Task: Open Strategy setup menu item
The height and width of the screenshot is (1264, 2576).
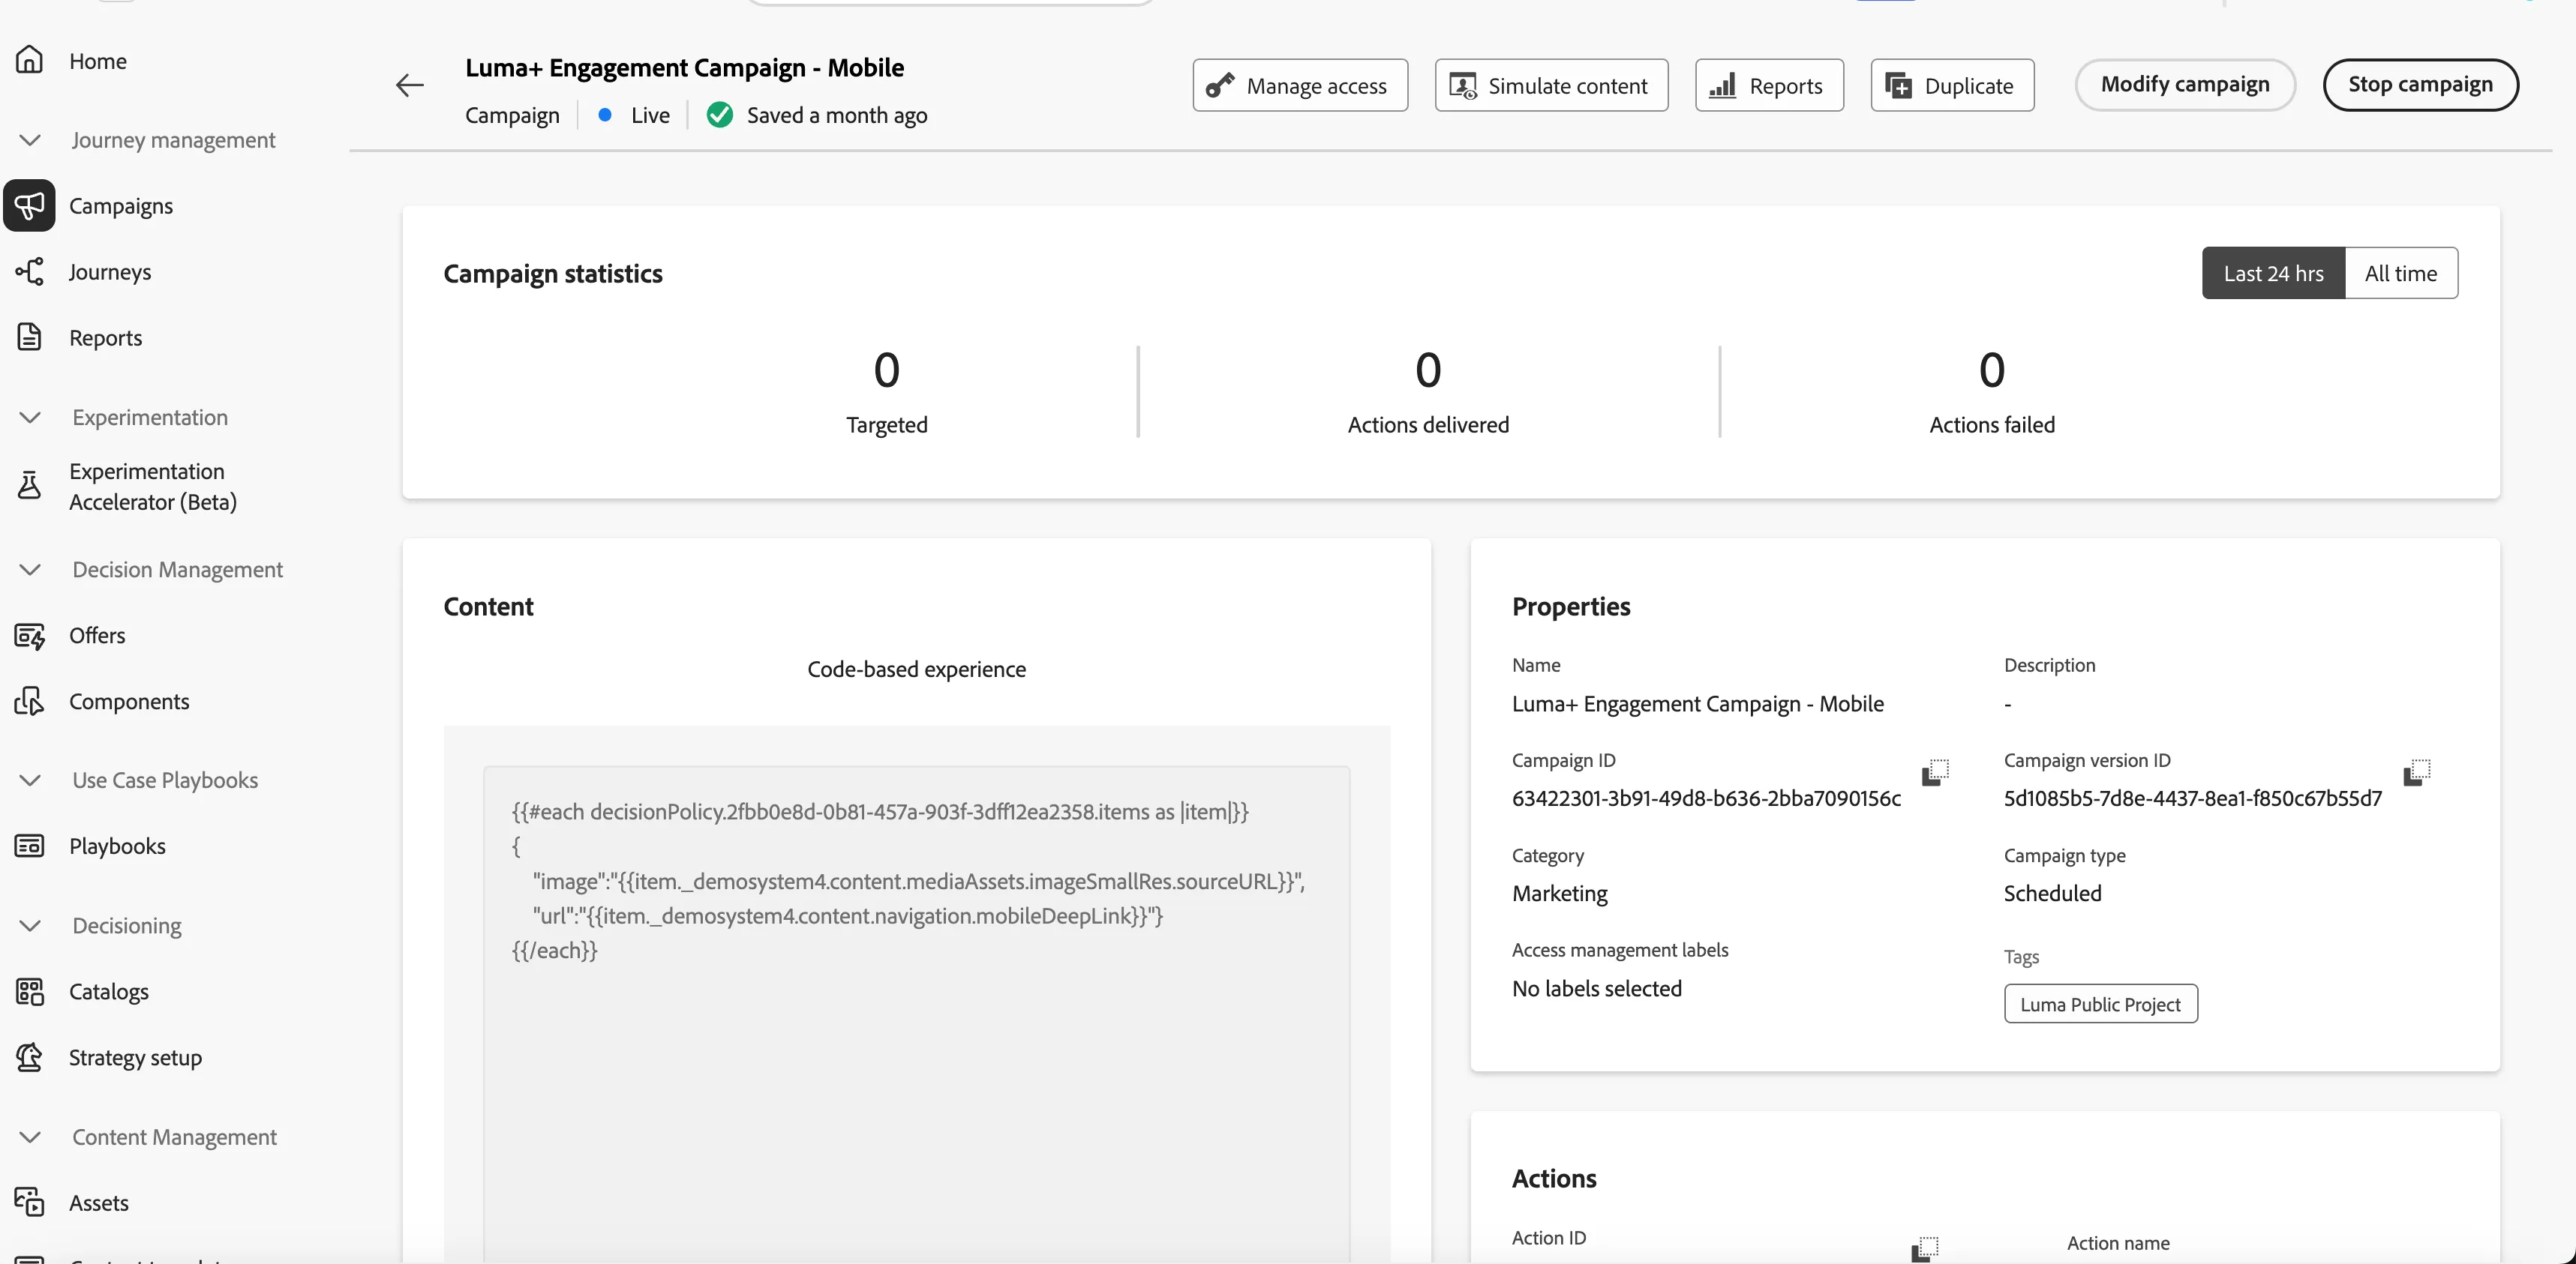Action: [135, 1057]
